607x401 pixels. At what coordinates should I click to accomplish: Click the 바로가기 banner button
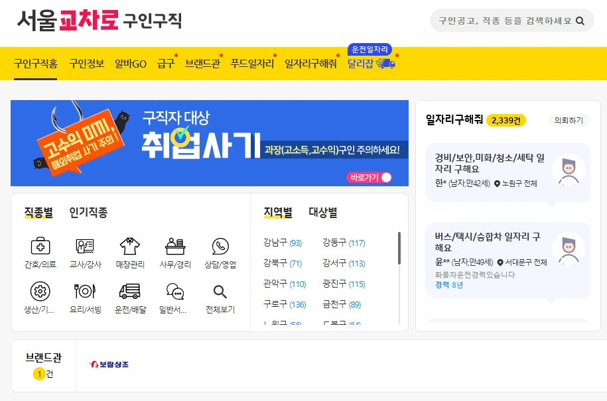click(x=369, y=177)
